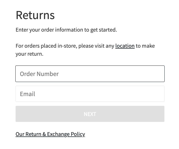This screenshot has height=149, width=179.
Task: Click the 'Enter your order information' text
Action: [66, 30]
